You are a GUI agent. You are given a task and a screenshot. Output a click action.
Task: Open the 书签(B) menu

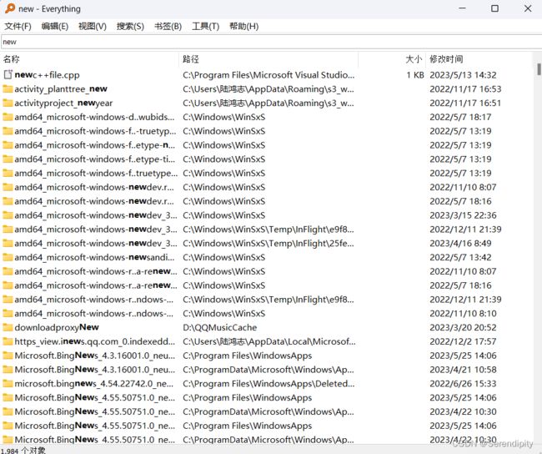pos(168,27)
